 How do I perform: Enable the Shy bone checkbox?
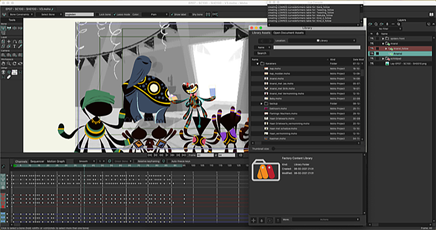190,14
